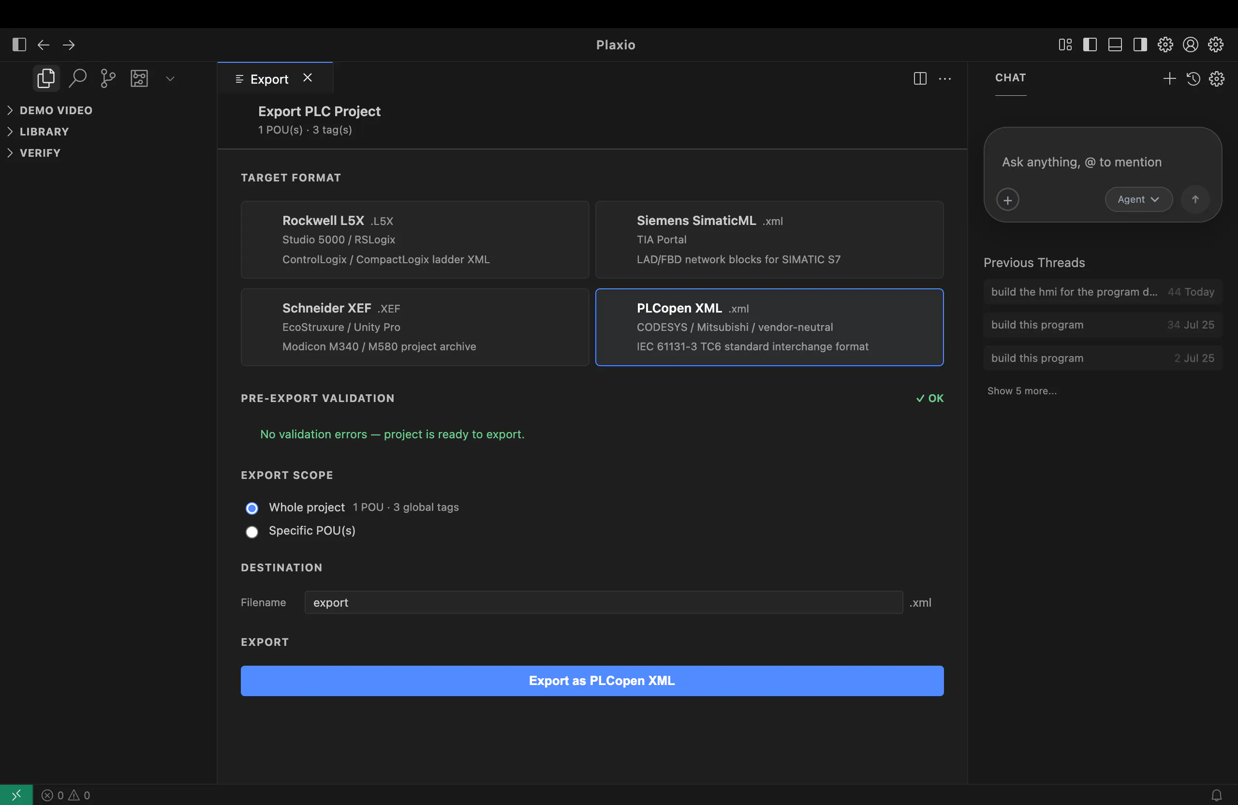Open the diagram view icon in sidebar
1238x805 pixels.
[139, 78]
